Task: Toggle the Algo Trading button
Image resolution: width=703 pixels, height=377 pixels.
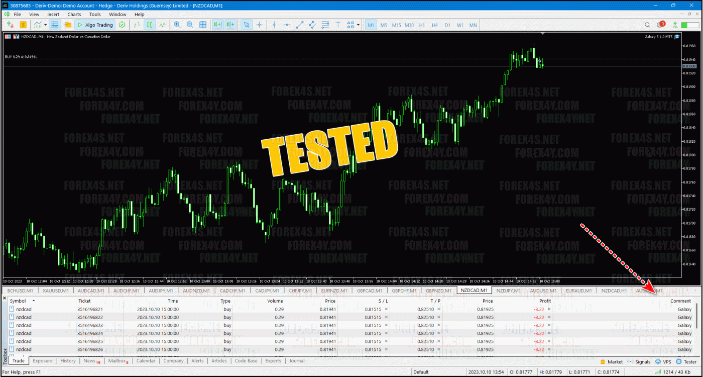Action: 95,25
